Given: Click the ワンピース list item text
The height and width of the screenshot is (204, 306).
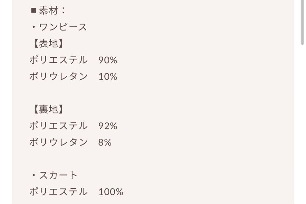Looking at the screenshot, I should [63, 27].
